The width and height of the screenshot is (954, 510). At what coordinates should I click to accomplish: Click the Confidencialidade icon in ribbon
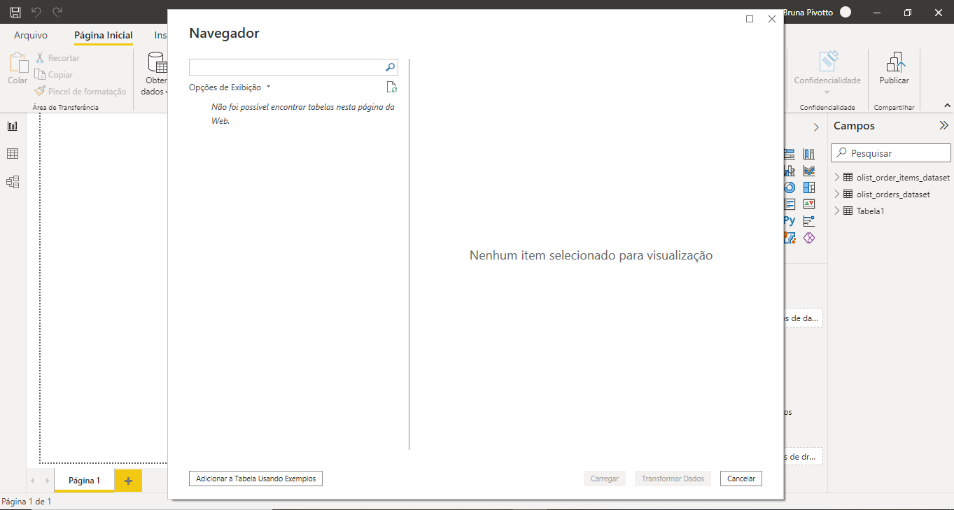coord(829,61)
